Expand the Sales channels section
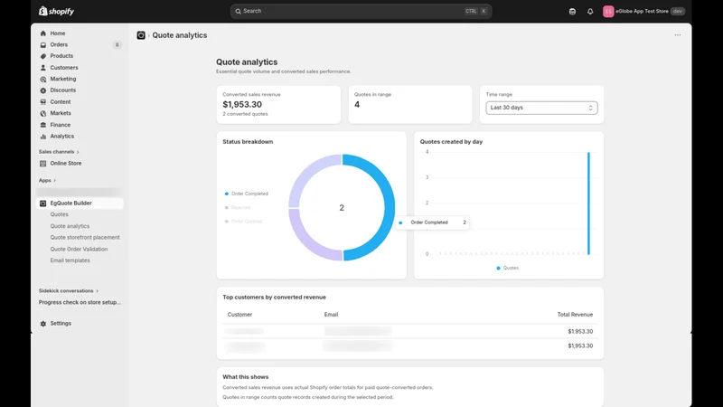The image size is (723, 407). click(59, 152)
